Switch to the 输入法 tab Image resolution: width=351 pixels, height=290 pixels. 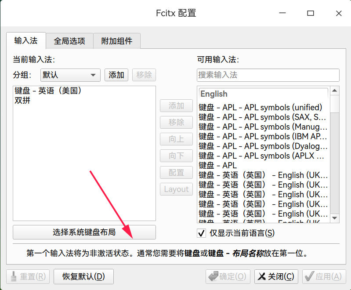(x=26, y=41)
